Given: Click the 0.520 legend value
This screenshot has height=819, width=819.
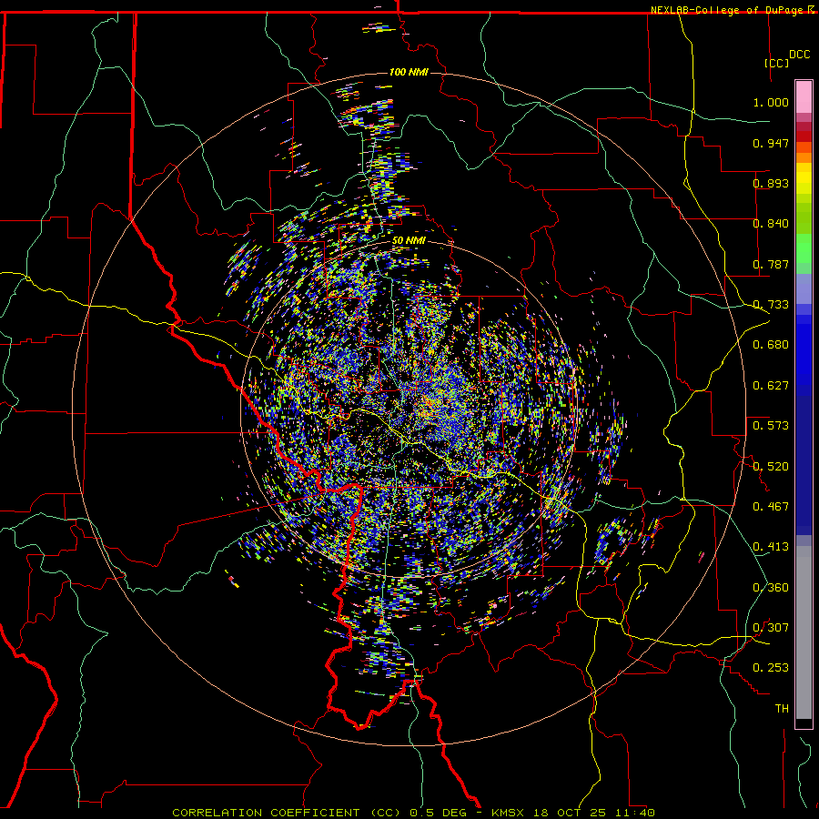Looking at the screenshot, I should coord(771,467).
